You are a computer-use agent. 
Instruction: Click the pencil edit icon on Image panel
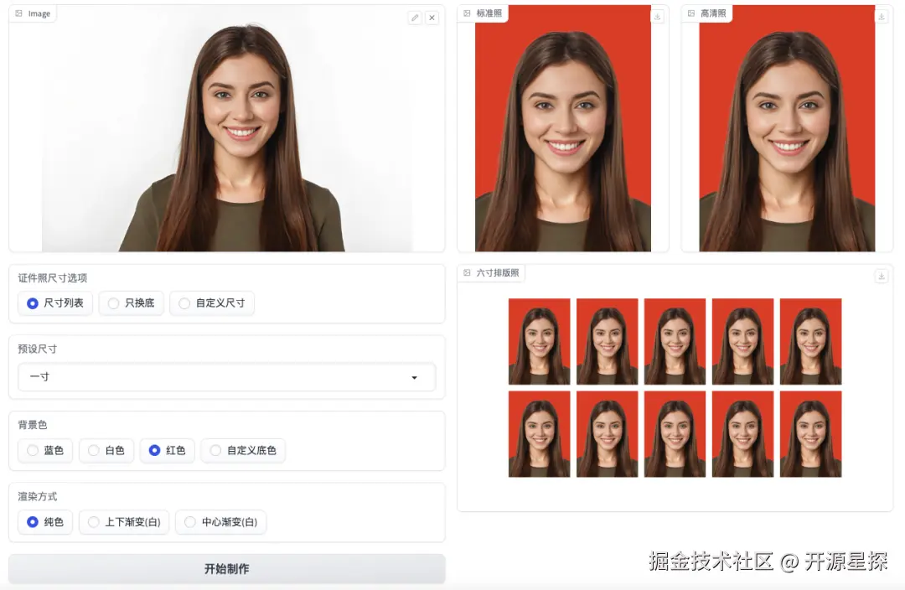point(415,18)
